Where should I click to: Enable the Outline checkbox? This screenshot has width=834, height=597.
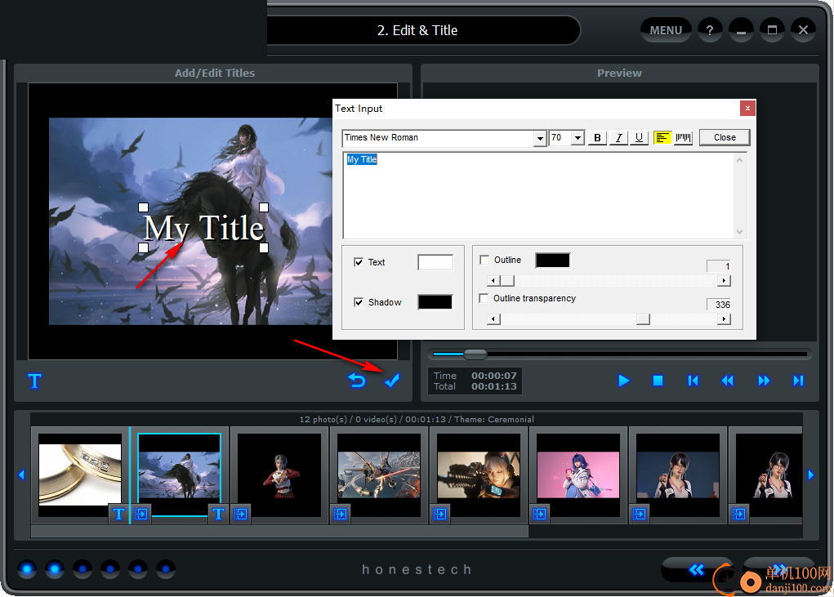click(484, 260)
